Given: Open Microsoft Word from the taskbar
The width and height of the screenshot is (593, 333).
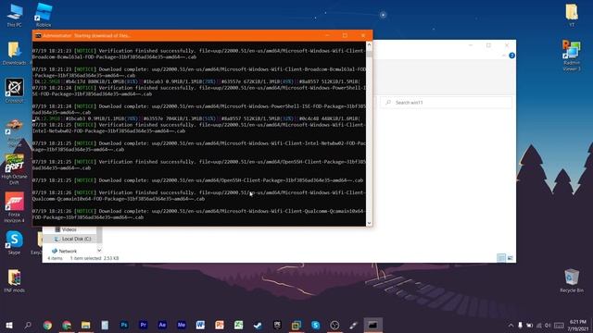Looking at the screenshot, I should (200, 325).
